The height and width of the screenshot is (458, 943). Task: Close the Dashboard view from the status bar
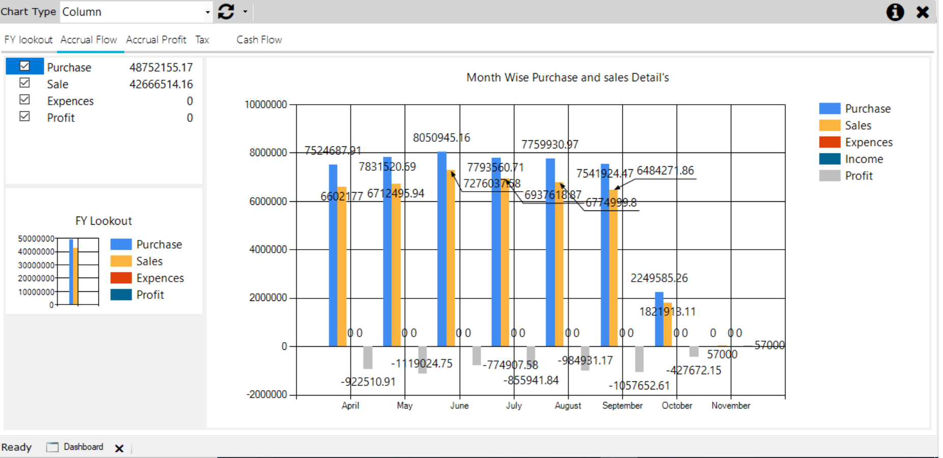[119, 448]
